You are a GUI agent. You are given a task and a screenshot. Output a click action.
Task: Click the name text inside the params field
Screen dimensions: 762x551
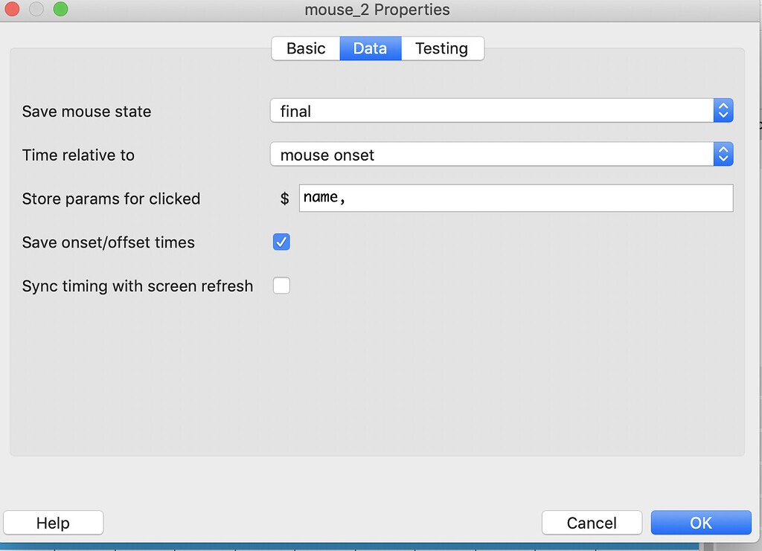coord(318,197)
